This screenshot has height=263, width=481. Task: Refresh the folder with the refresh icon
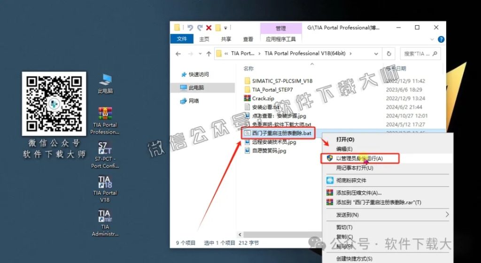[389, 54]
